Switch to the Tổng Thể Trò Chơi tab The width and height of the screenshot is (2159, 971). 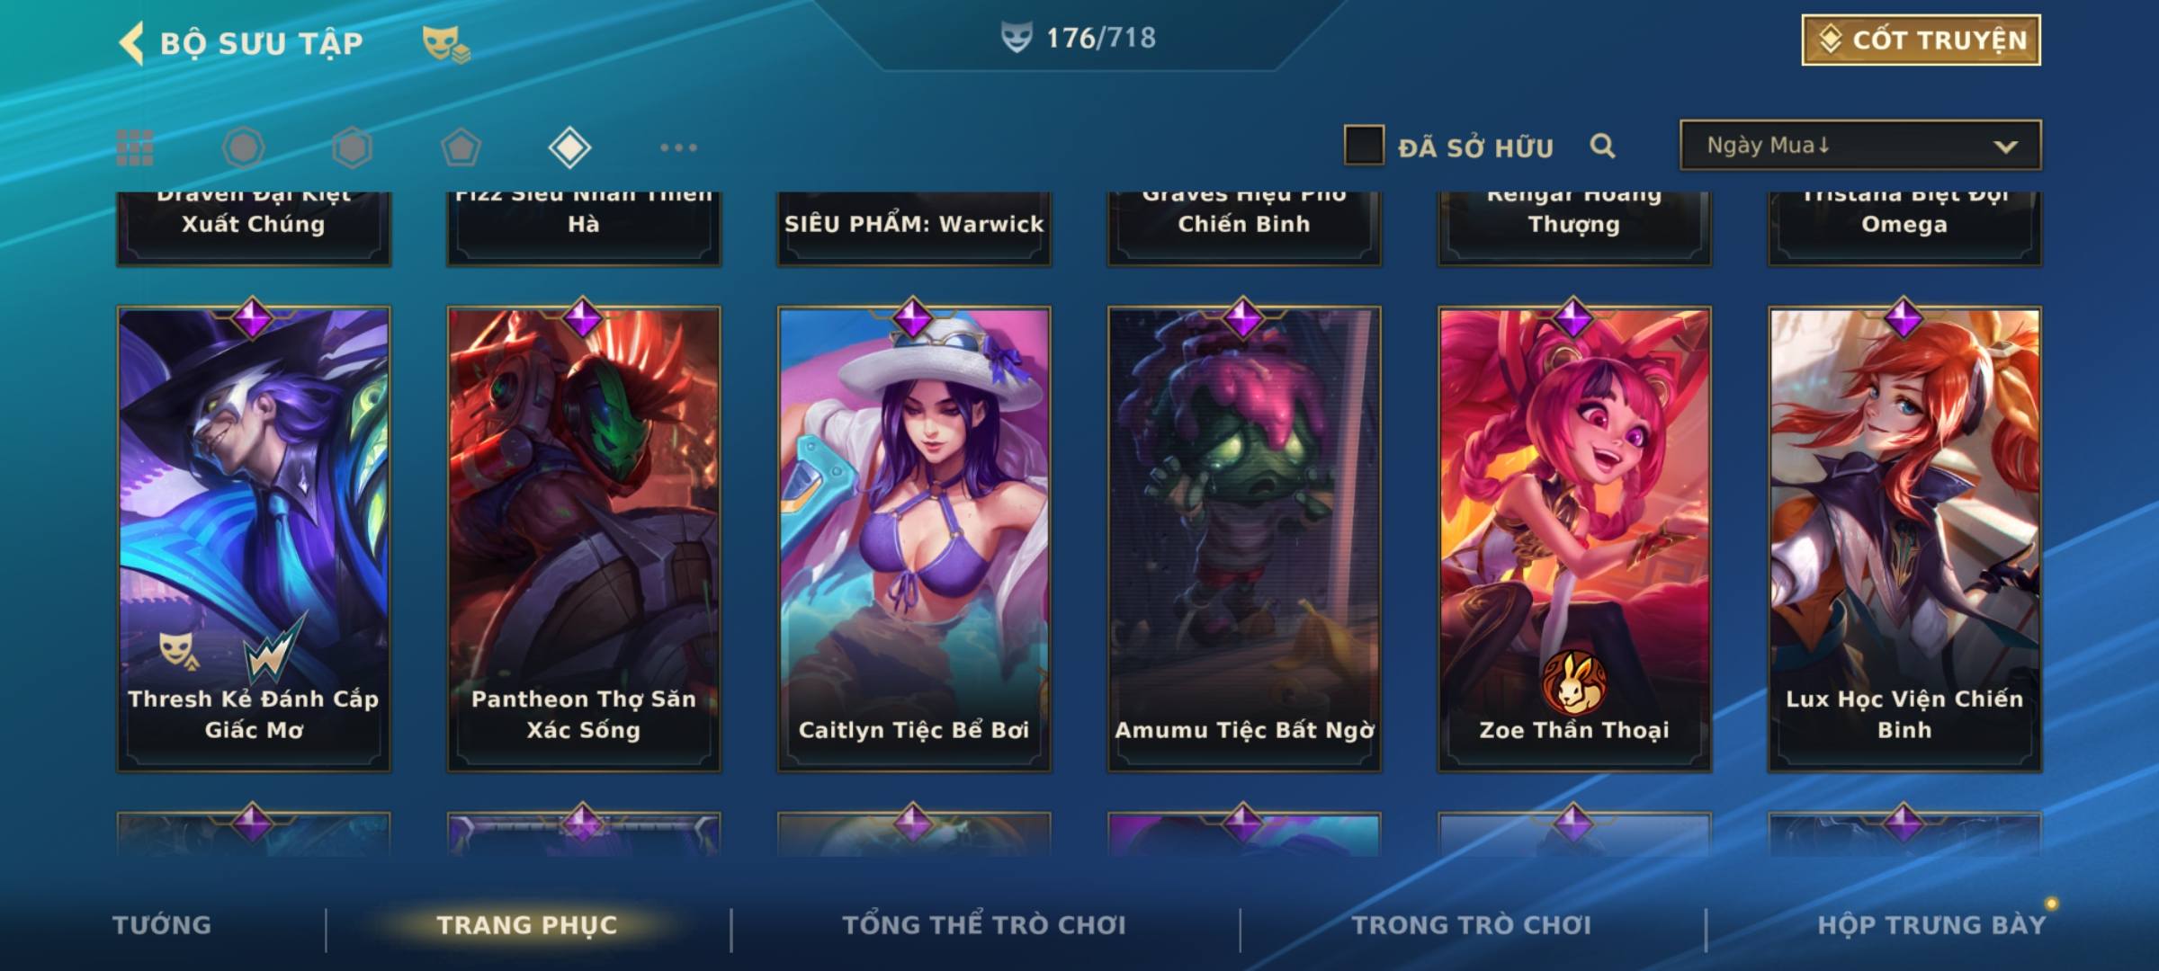coord(984,925)
